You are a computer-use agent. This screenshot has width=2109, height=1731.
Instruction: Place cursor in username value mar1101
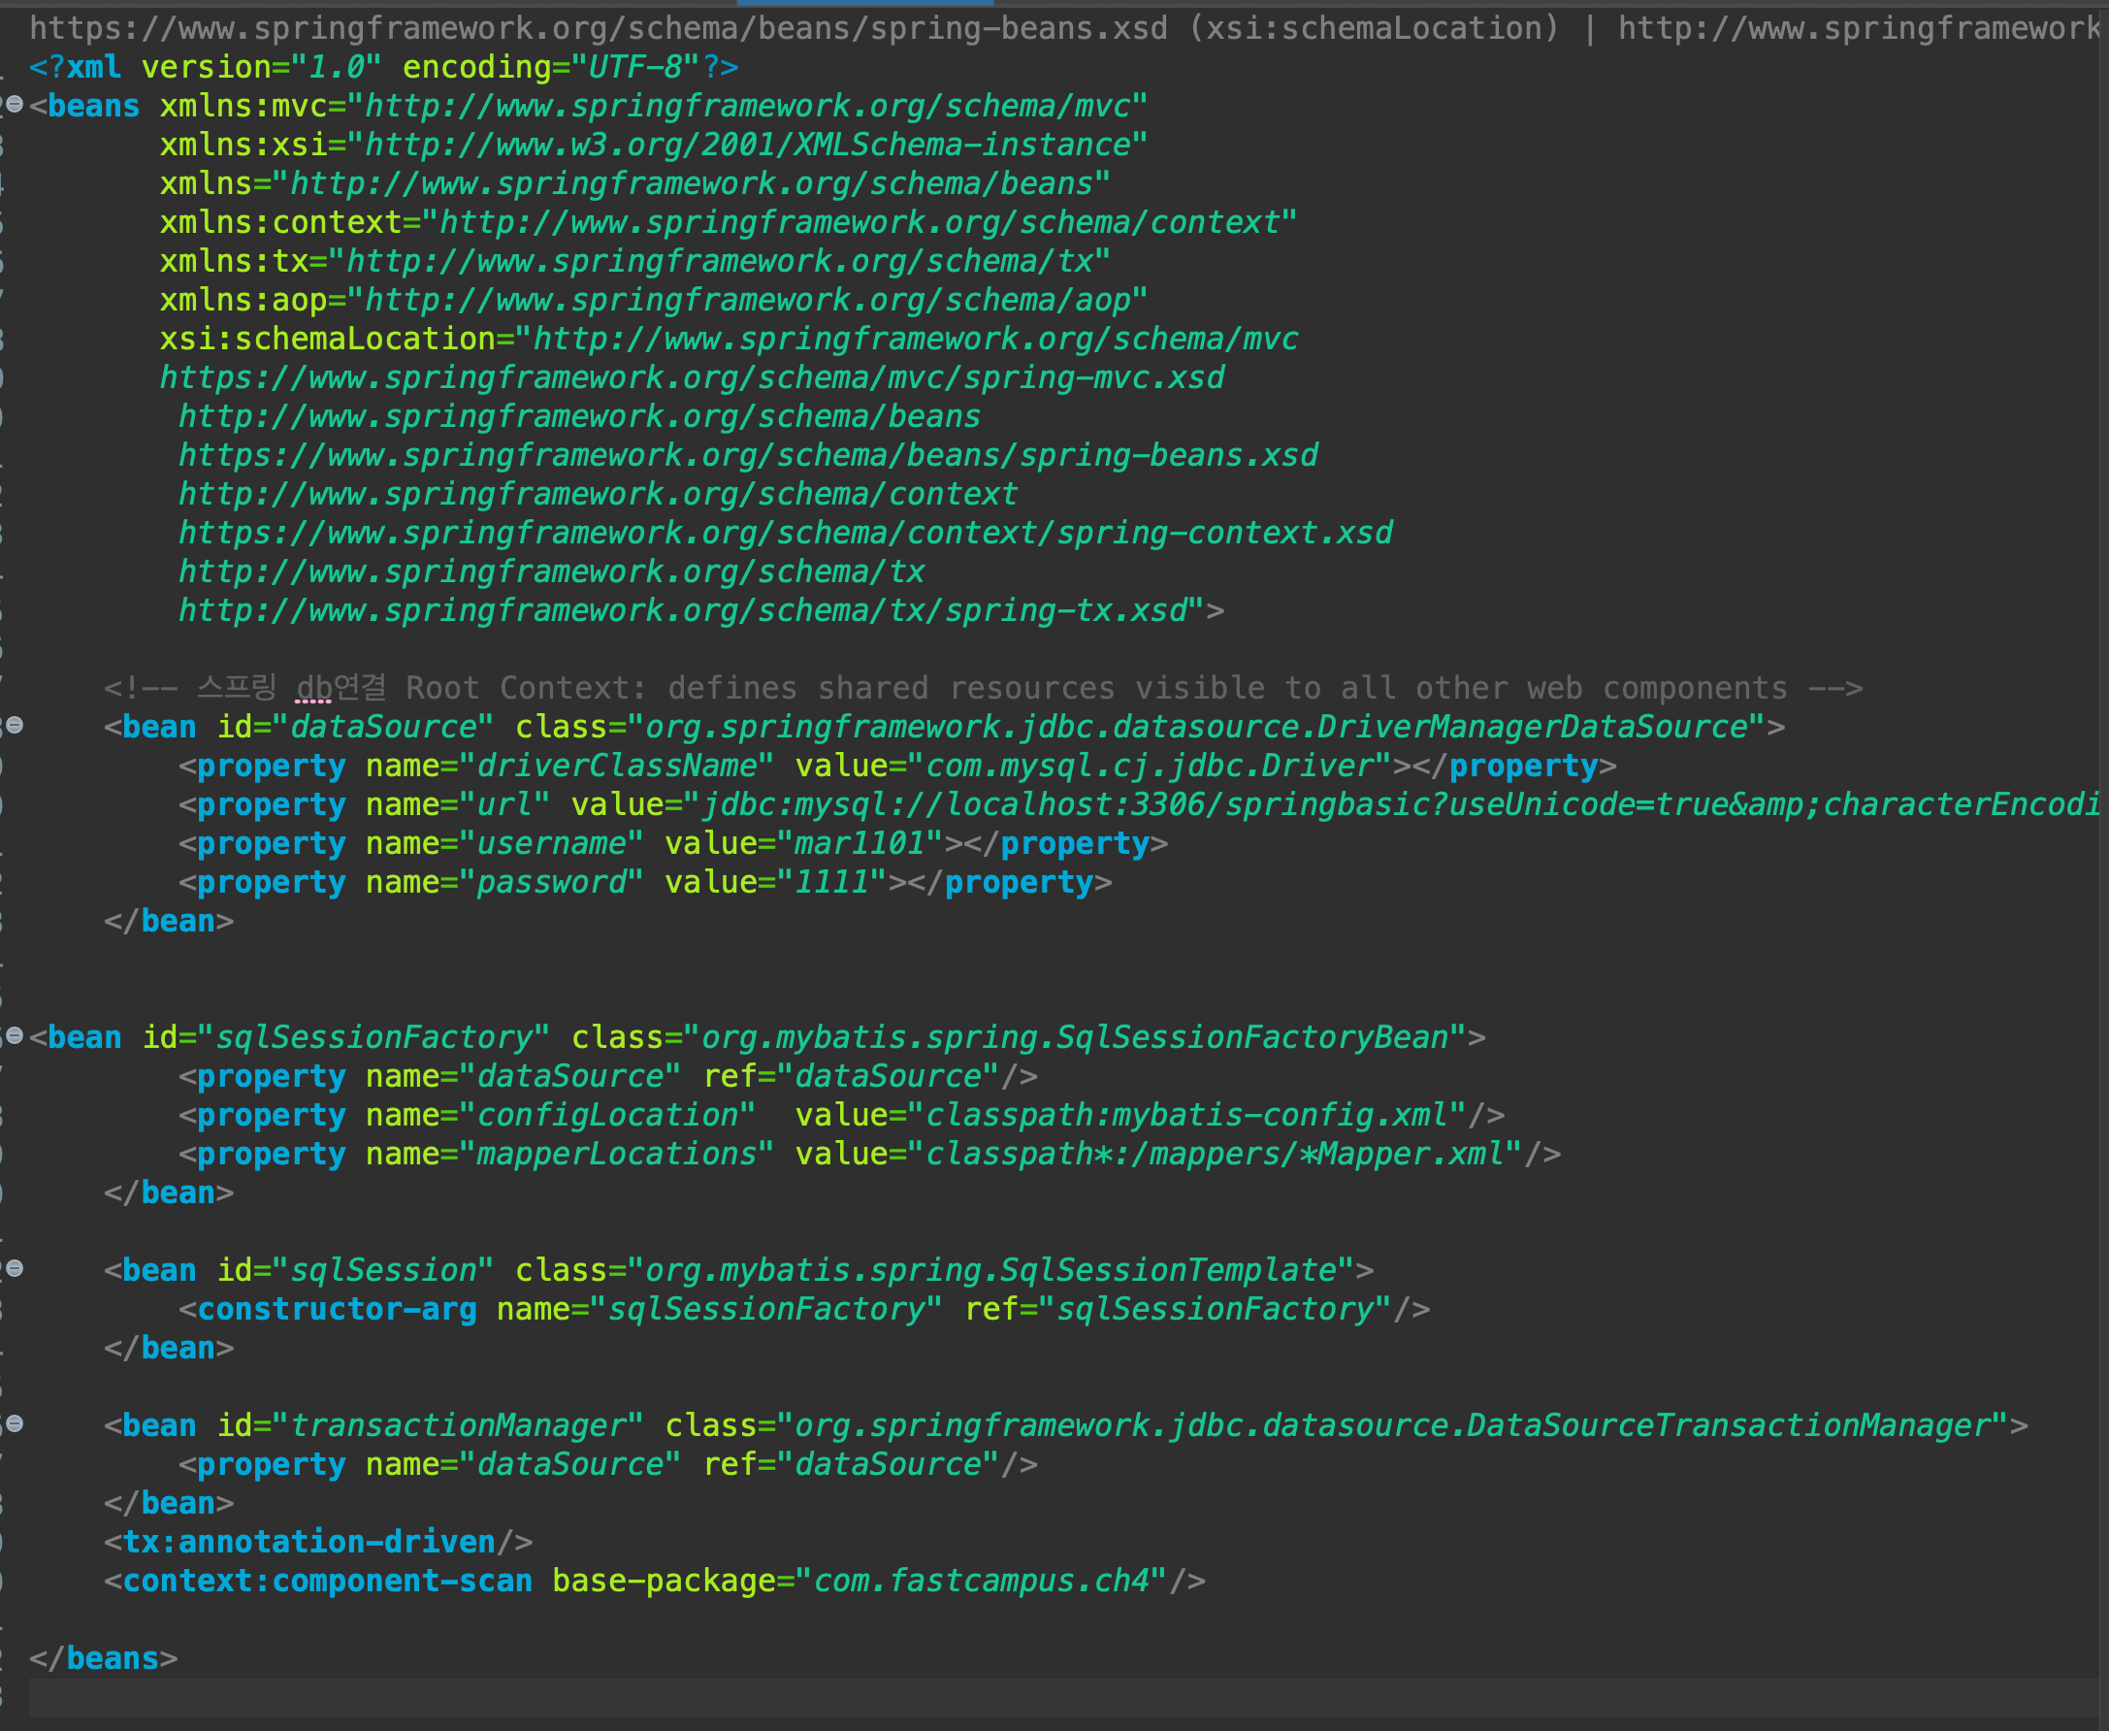coord(860,843)
